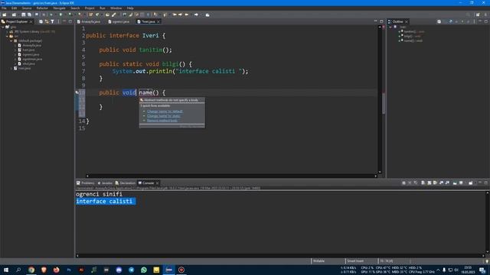This screenshot has width=490, height=275.
Task: Toggle Pin Console button
Action: [x=455, y=183]
